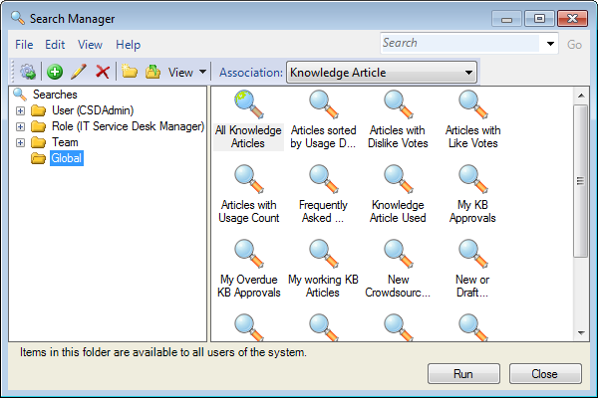Click the pencil edit search icon
The image size is (598, 398).
click(x=79, y=72)
